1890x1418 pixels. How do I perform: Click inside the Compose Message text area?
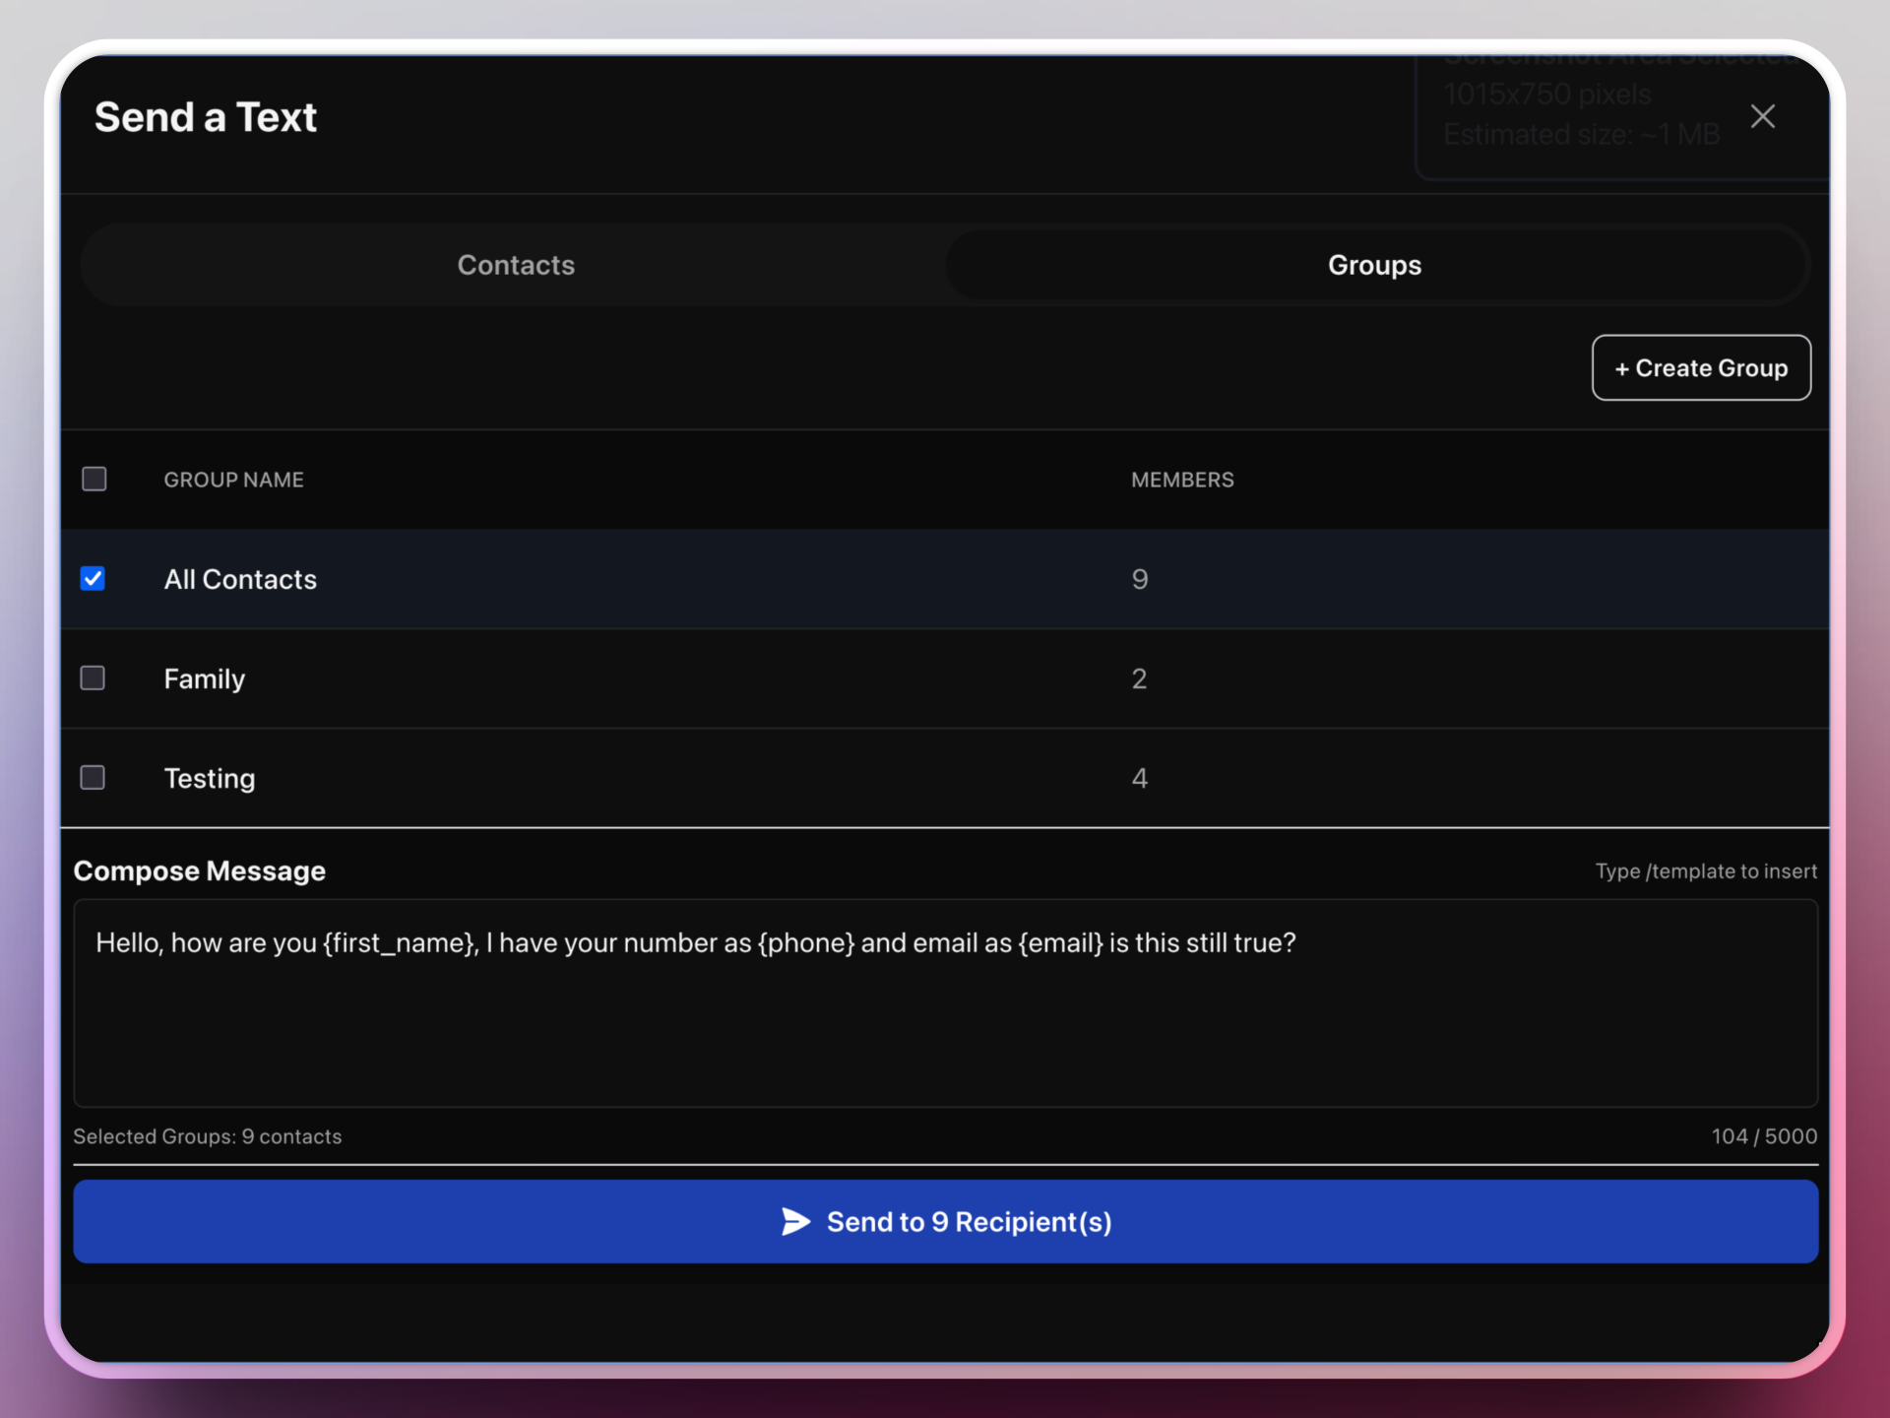pos(945,1024)
